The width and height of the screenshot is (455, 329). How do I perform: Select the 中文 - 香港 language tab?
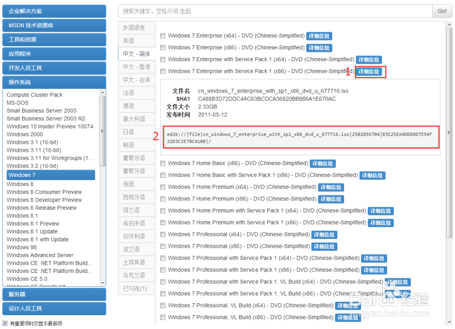coord(137,67)
